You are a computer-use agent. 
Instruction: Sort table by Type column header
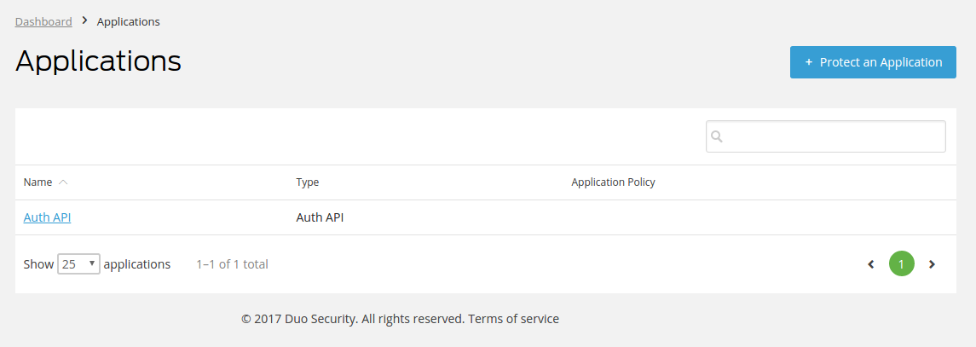(x=308, y=182)
